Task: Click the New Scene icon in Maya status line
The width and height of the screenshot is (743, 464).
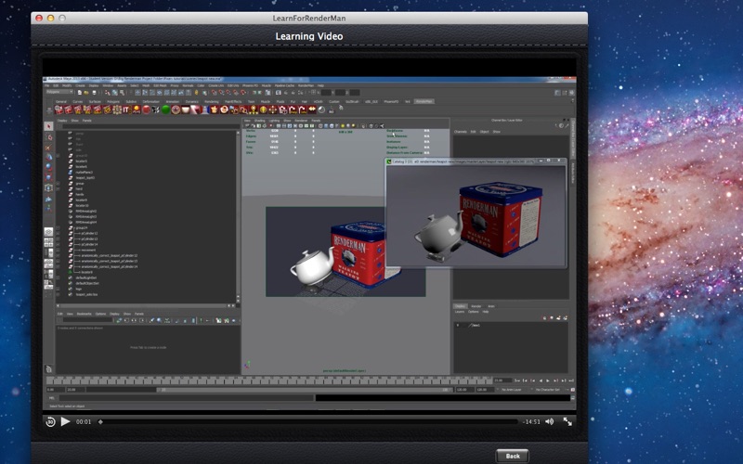Action: [79, 93]
